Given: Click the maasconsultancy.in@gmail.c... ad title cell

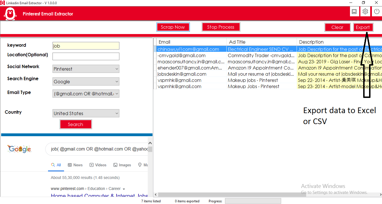Looking at the screenshot, I should pos(262,62).
